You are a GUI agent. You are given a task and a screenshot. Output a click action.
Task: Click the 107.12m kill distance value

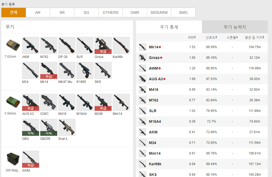point(255,164)
